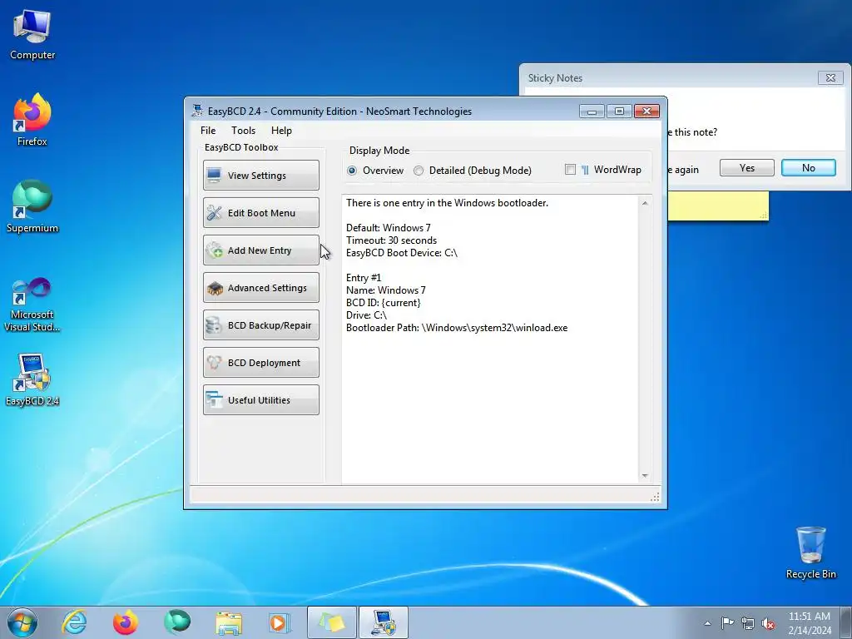Viewport: 852px width, 639px height.
Task: Open Advanced Settings in EasyBCD
Action: click(260, 287)
